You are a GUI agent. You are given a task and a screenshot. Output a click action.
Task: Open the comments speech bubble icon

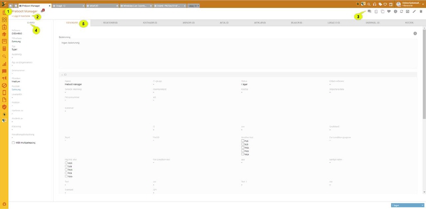point(369,11)
